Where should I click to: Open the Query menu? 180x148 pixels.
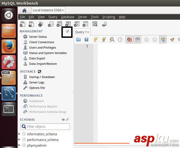tap(53, 17)
